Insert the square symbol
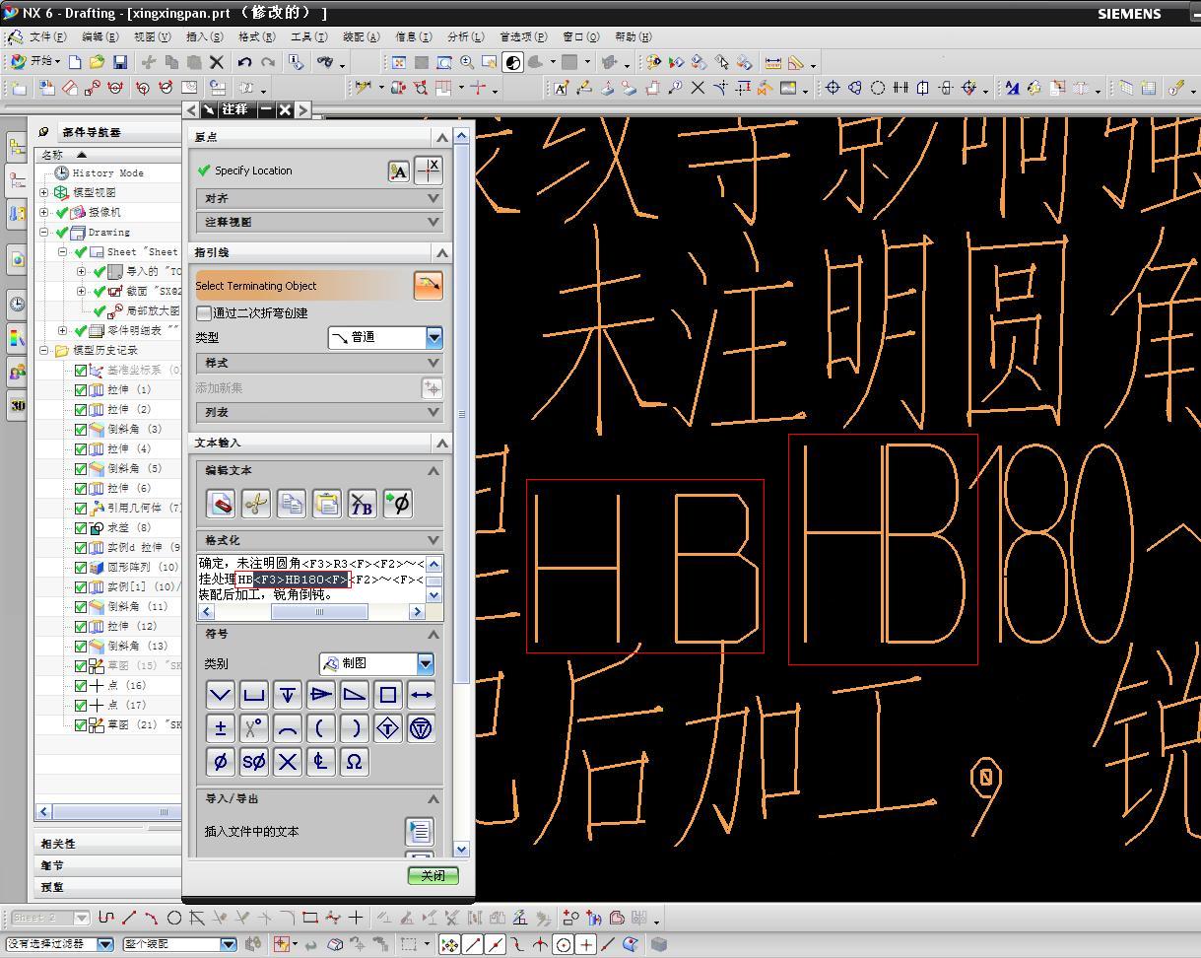 click(388, 695)
